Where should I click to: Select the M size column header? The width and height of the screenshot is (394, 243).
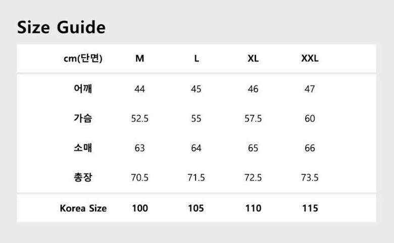[x=140, y=59]
